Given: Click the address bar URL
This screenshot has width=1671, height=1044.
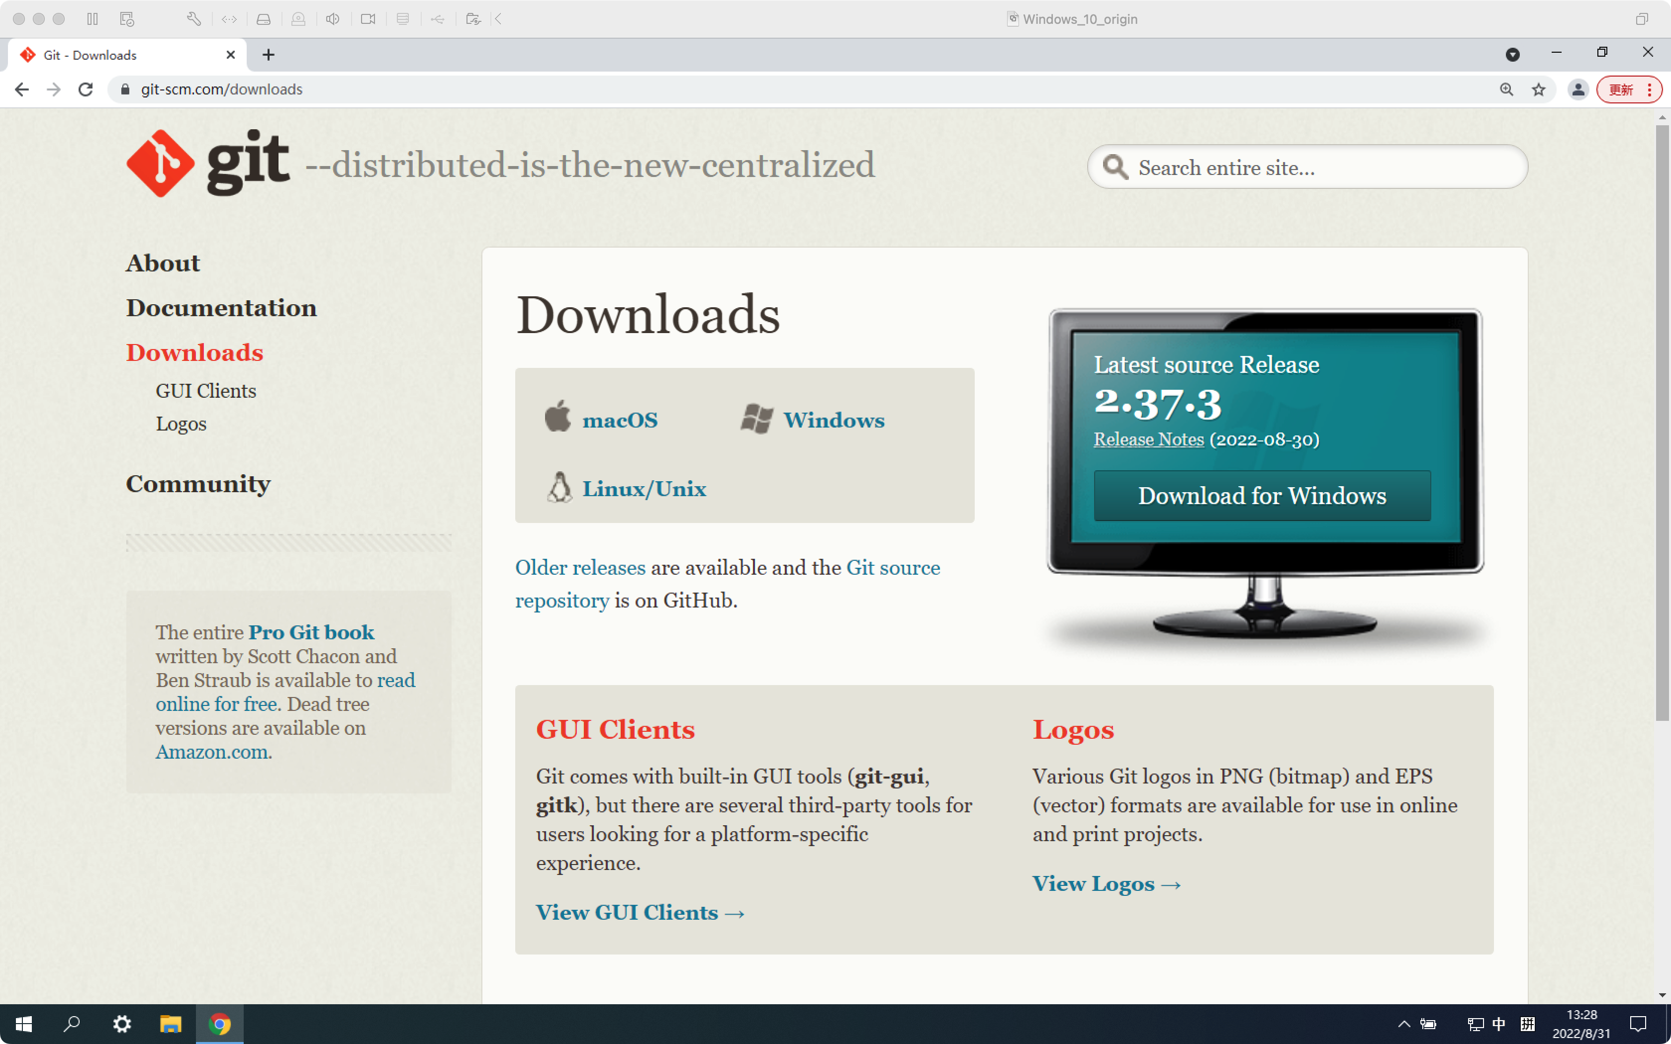Looking at the screenshot, I should point(222,89).
